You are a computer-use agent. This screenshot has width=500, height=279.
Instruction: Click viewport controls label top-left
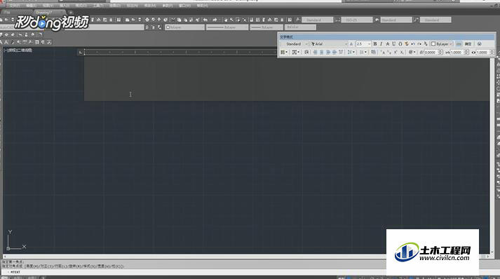point(18,50)
